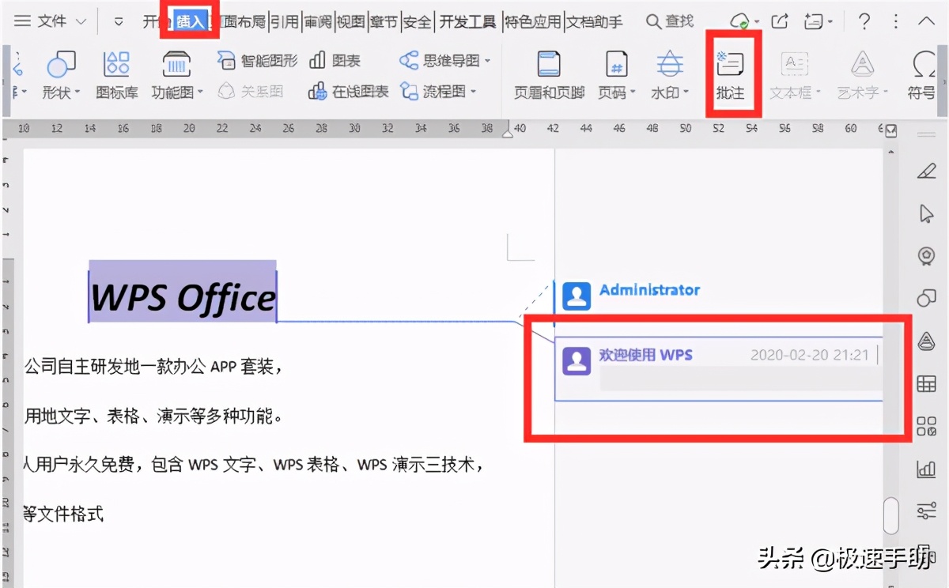
Task: Open the icon library (图标库)
Action: (117, 75)
